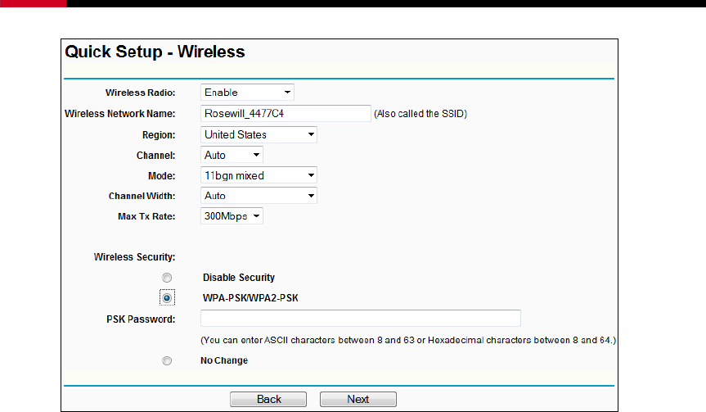This screenshot has height=412, width=706.
Task: Click the 'Wireless Security:' label
Action: (135, 257)
